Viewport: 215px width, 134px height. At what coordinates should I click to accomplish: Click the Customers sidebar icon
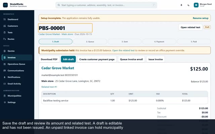4,26
